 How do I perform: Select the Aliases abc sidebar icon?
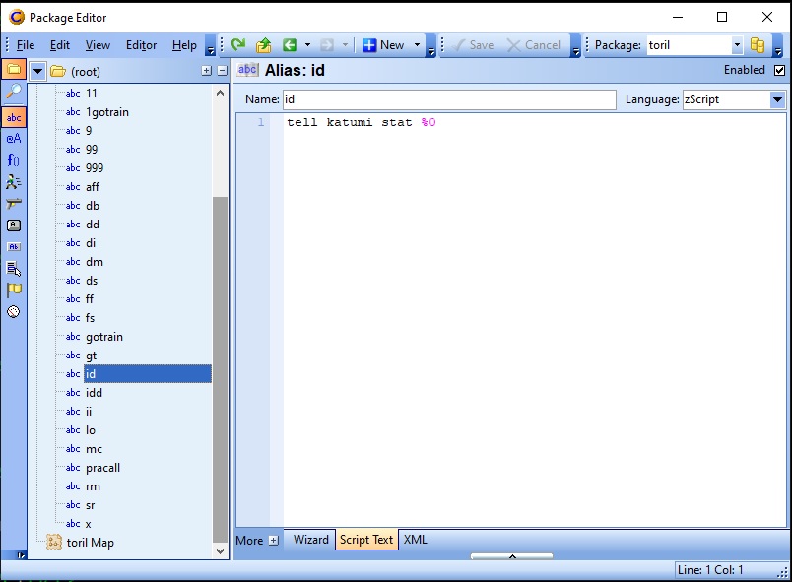[14, 117]
